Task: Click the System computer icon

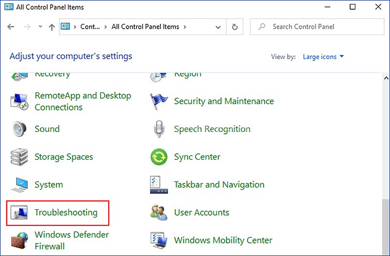Action: pyautogui.click(x=19, y=185)
